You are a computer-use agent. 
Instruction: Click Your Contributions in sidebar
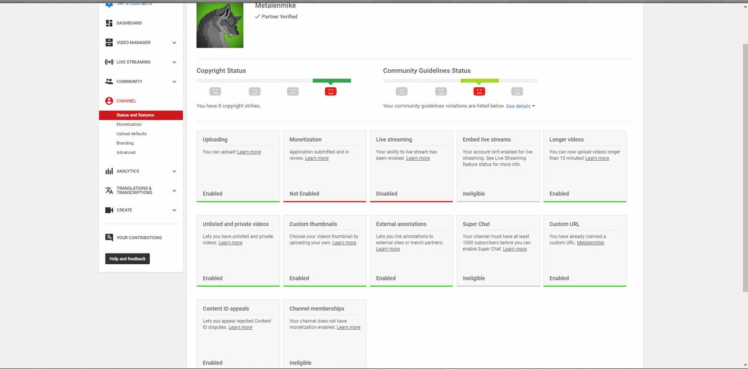[139, 237]
